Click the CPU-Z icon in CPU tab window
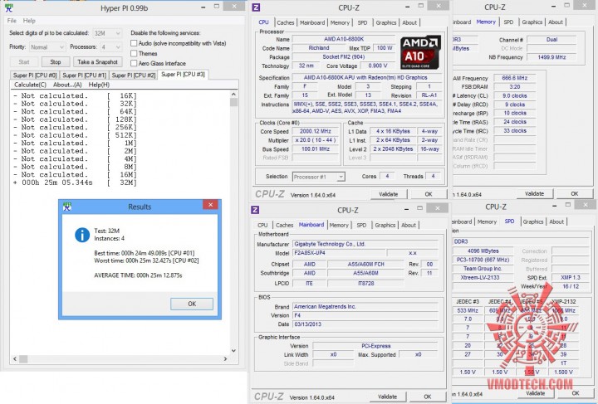598x404 pixels. (257, 7)
